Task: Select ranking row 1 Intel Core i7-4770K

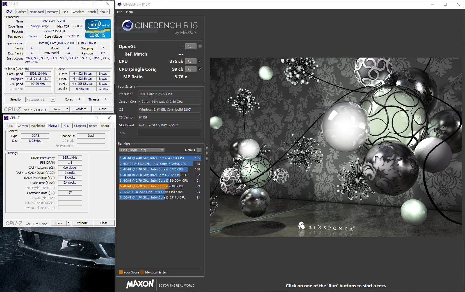Action: pyautogui.click(x=160, y=158)
